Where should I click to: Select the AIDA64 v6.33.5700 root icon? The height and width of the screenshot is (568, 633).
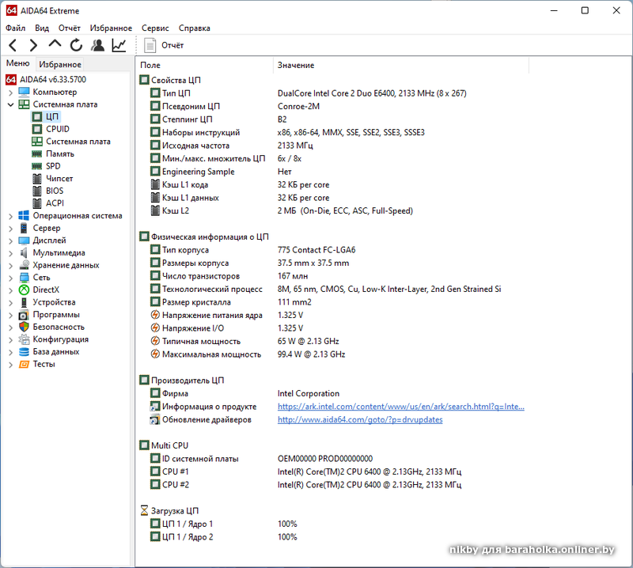click(x=11, y=80)
